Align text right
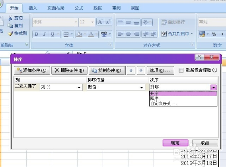This screenshot has width=226, height=167. [x=136, y=34]
